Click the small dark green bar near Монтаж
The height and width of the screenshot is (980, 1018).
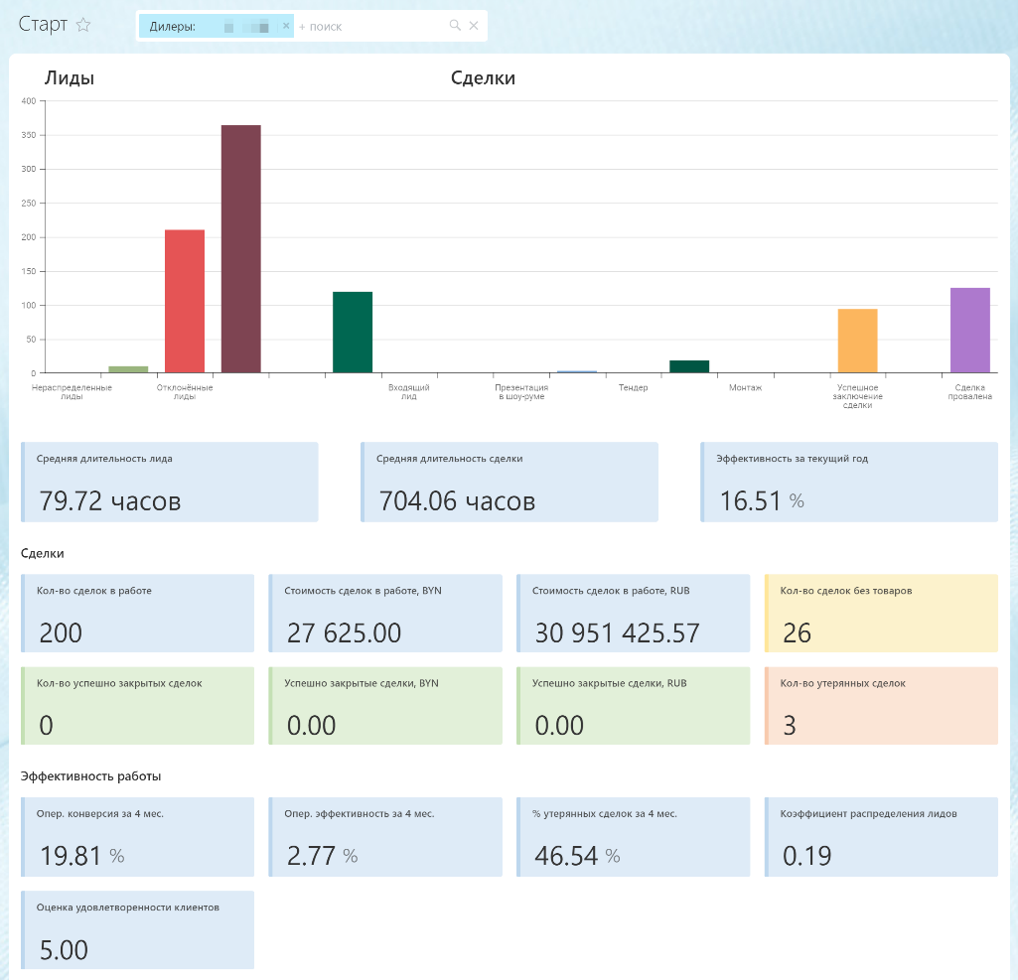689,366
